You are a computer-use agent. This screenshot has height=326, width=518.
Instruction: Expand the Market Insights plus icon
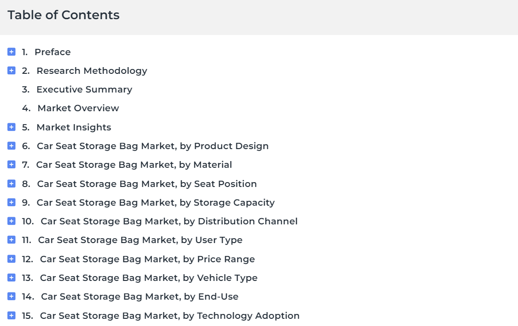pos(11,127)
